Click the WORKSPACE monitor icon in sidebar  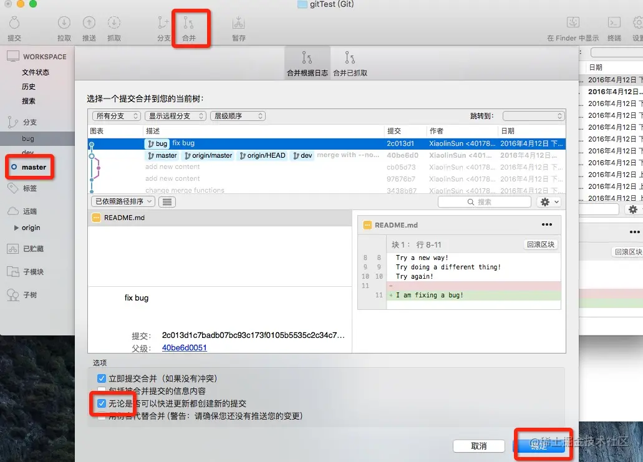click(12, 56)
